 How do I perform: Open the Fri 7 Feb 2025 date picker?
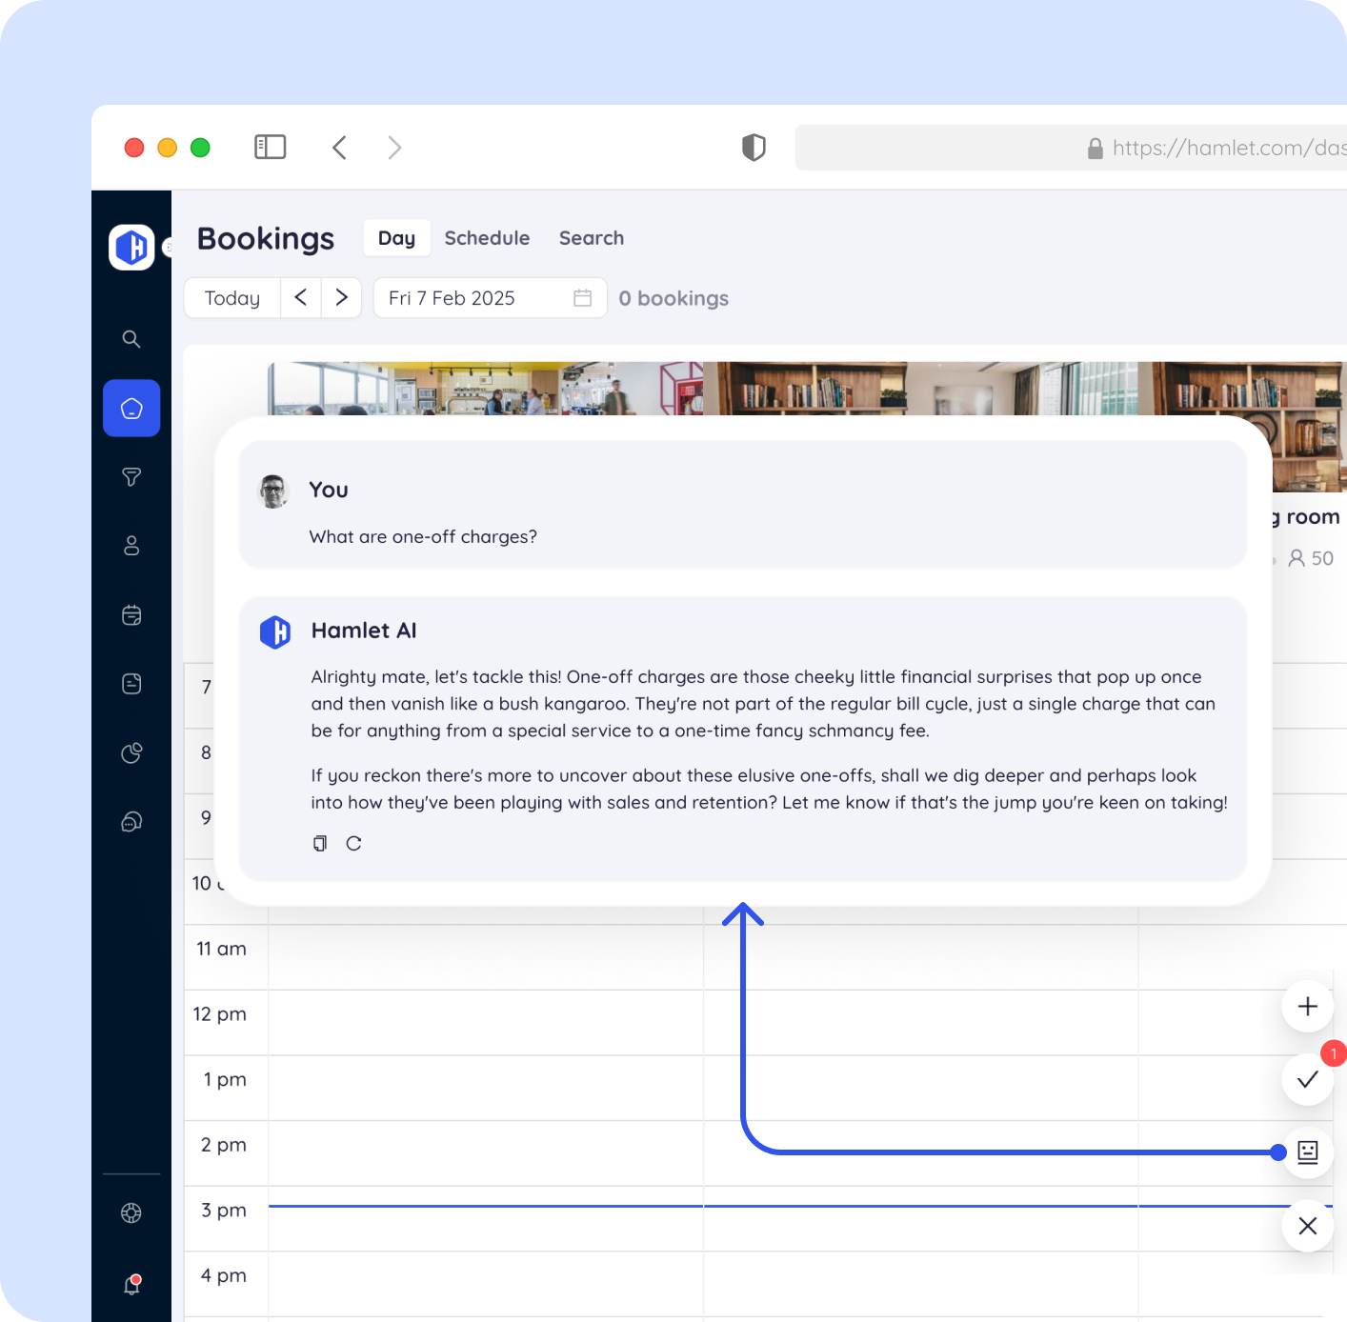pyautogui.click(x=490, y=298)
